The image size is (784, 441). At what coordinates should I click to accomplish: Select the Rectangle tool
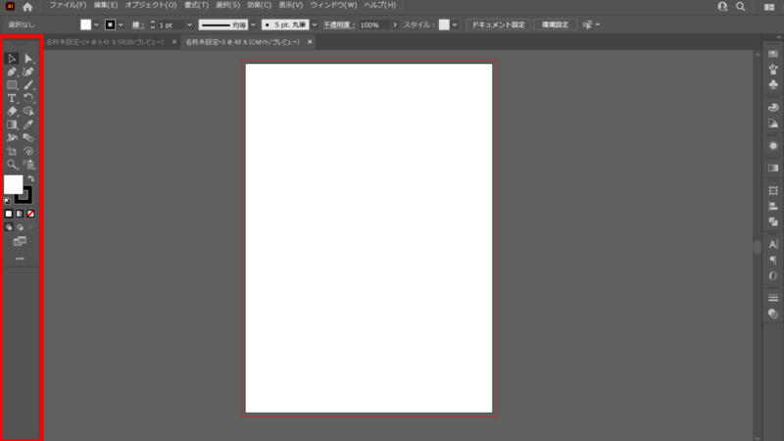click(x=12, y=85)
